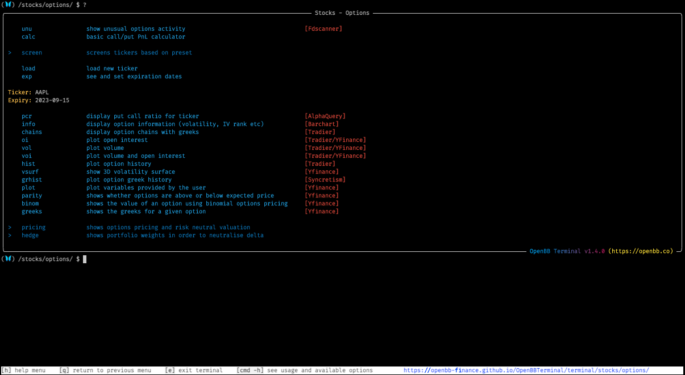Screen dimensions: 685x375
Task: Select the hist command
Action: point(28,164)
